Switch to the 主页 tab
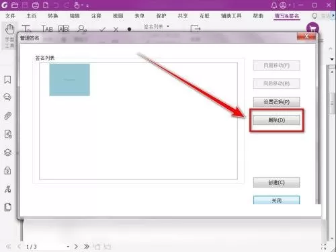Screen dimensions: 336x252 (32, 16)
